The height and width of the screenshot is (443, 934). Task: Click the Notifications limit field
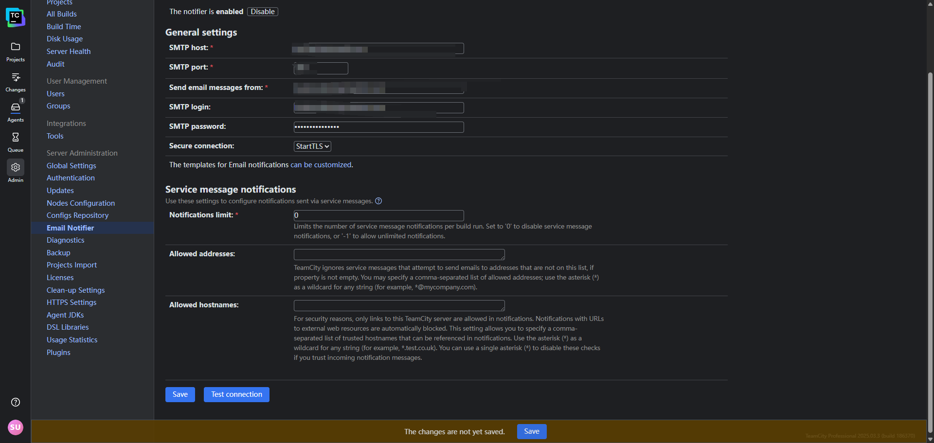point(379,215)
